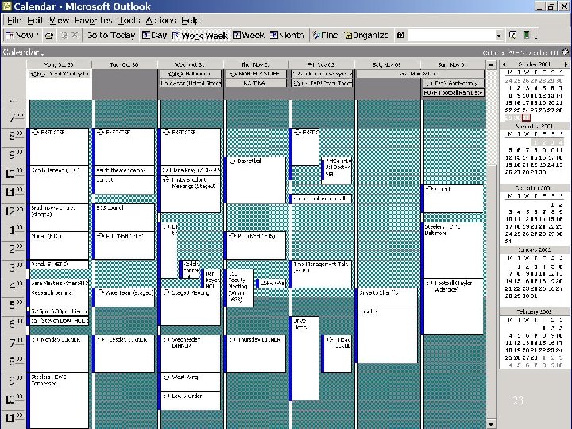Expand the Find a Contact dropdown arrow
The width and height of the screenshot is (572, 429).
pyautogui.click(x=499, y=36)
